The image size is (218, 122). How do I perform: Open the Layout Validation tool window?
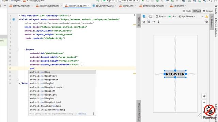click(216, 27)
